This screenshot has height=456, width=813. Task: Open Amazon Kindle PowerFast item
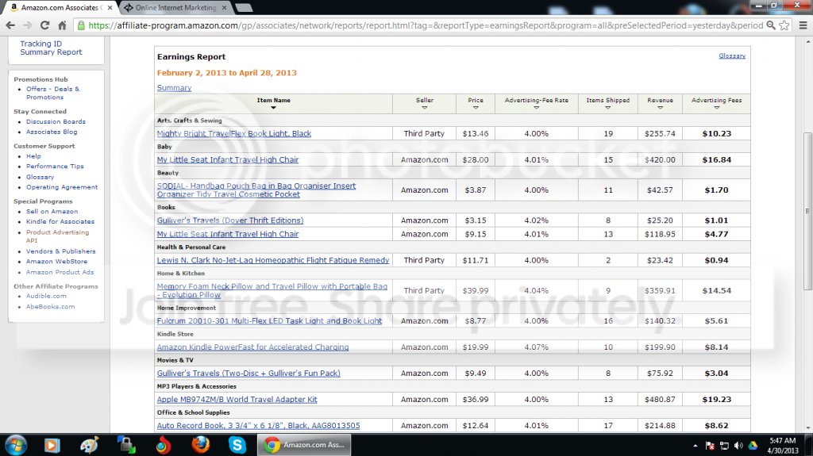click(252, 347)
